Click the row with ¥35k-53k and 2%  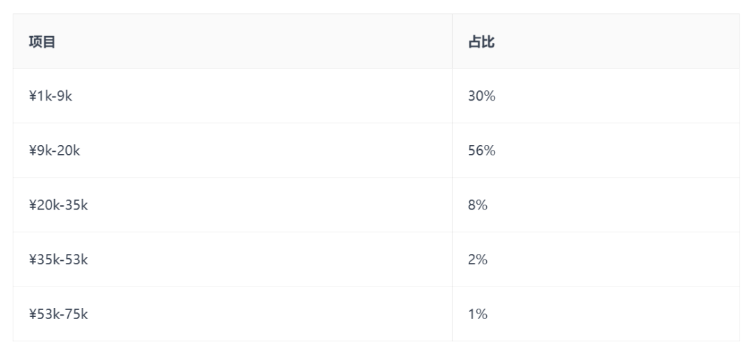[x=376, y=259]
